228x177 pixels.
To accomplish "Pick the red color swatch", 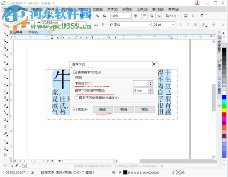I will (x=224, y=115).
